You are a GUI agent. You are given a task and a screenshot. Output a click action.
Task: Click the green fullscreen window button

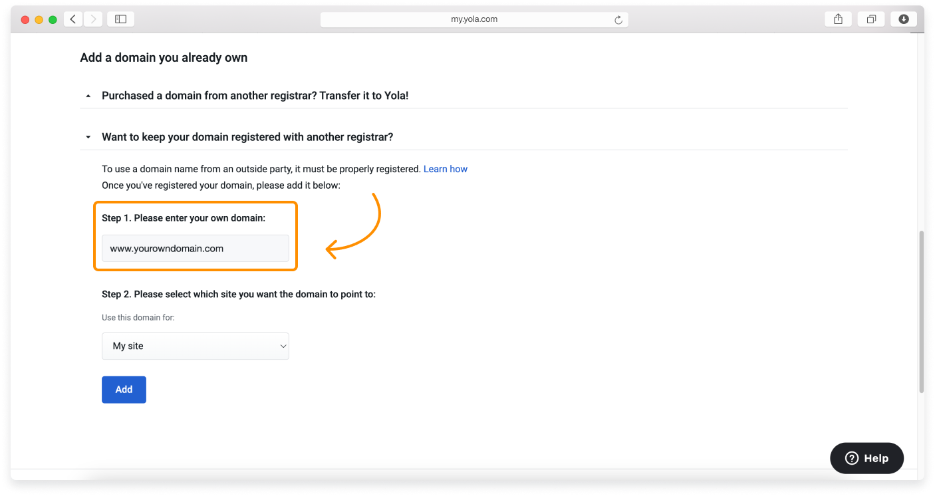(53, 20)
